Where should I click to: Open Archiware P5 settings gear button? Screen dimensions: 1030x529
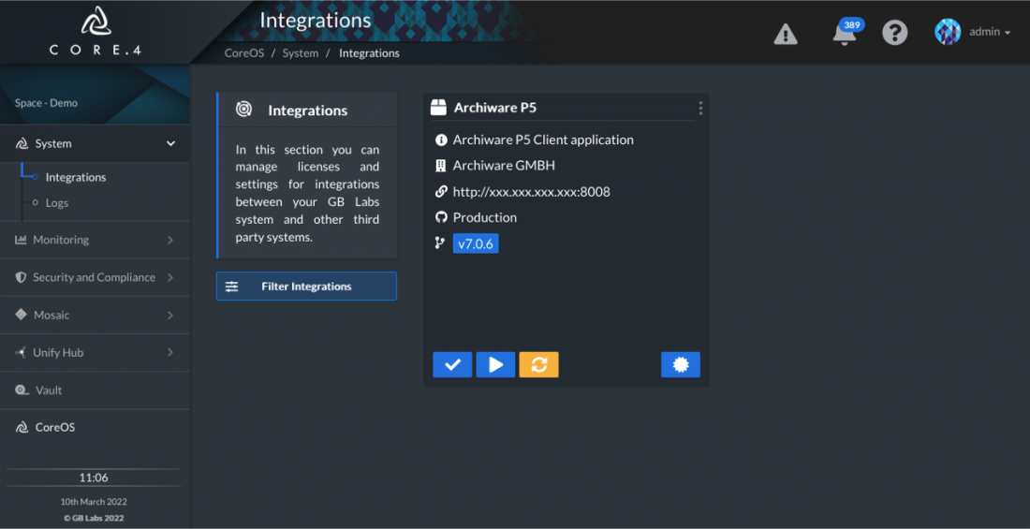pyautogui.click(x=681, y=365)
